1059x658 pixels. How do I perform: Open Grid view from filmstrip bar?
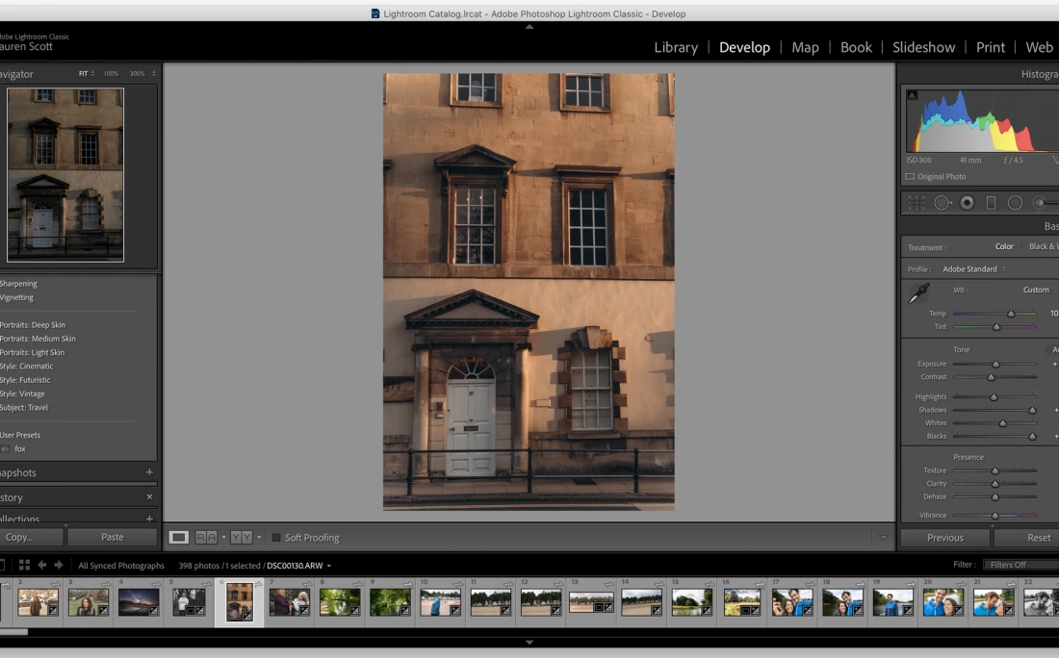(x=24, y=566)
